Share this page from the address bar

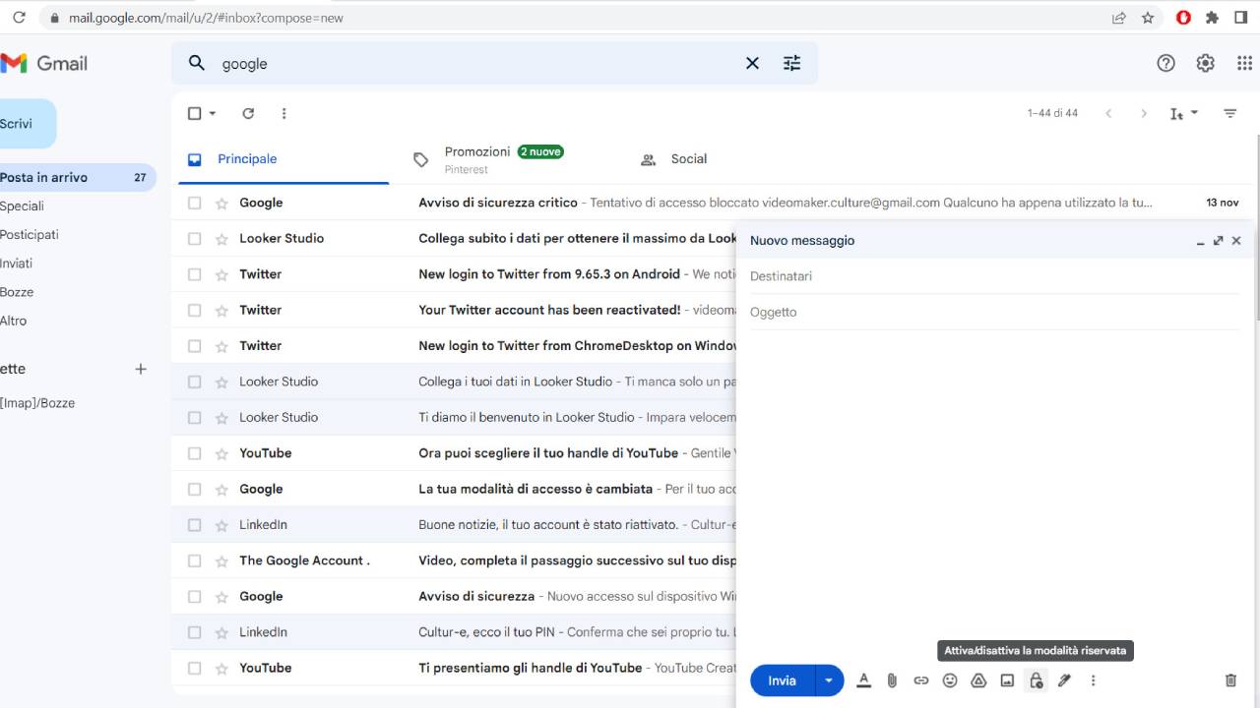click(1119, 18)
